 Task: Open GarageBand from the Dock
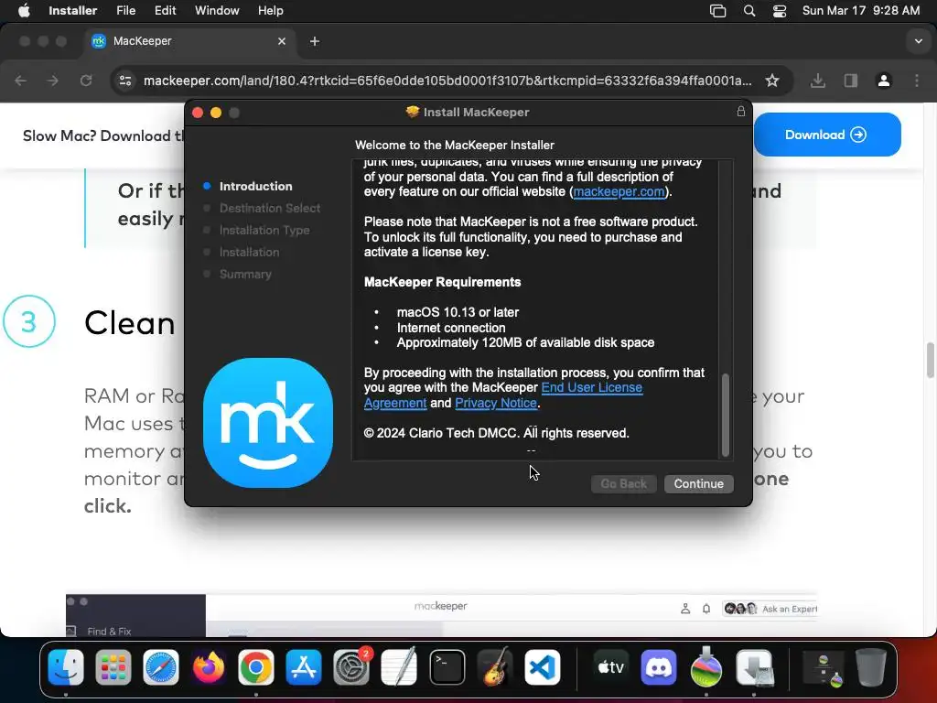tap(495, 667)
